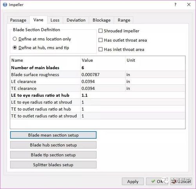Go to the Deviation tab
The image size is (196, 189).
click(76, 20)
